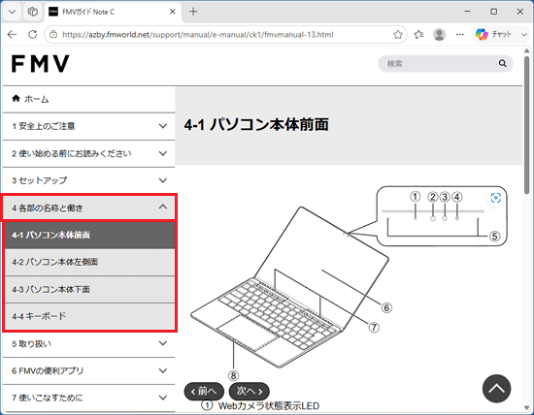Open a new tab with plus button
The height and width of the screenshot is (415, 534).
pos(193,12)
